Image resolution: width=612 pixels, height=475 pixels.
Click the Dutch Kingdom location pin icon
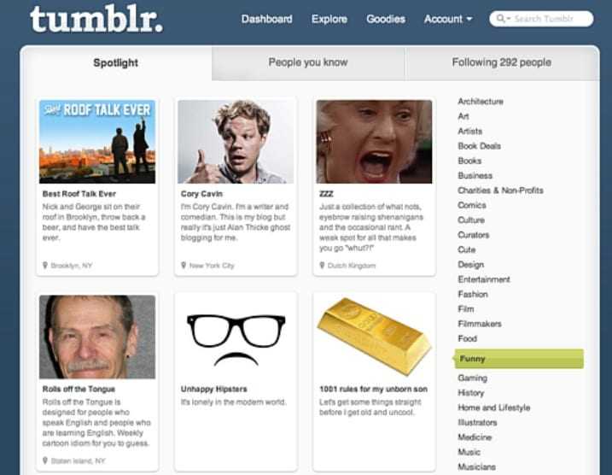pyautogui.click(x=322, y=265)
